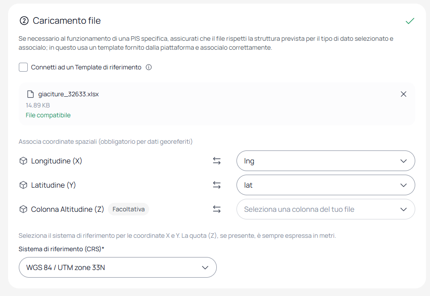This screenshot has width=430, height=296.
Task: Remove the giaciture_32633.xlsx file with X
Action: click(x=404, y=94)
